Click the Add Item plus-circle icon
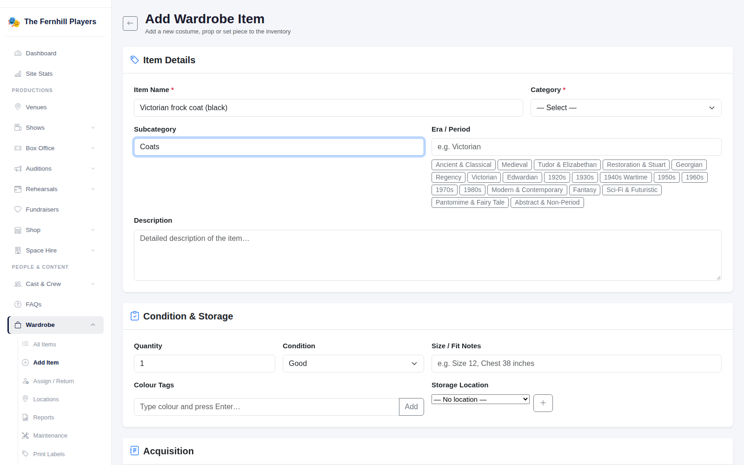This screenshot has height=465, width=744. (x=26, y=363)
